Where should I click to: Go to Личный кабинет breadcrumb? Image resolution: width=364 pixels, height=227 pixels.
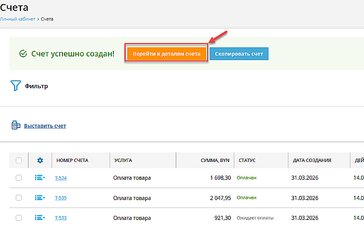coord(17,19)
